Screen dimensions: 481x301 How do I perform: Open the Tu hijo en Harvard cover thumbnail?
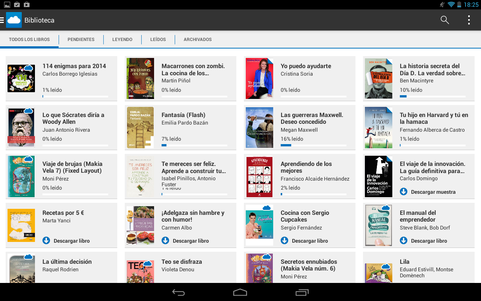(378, 128)
